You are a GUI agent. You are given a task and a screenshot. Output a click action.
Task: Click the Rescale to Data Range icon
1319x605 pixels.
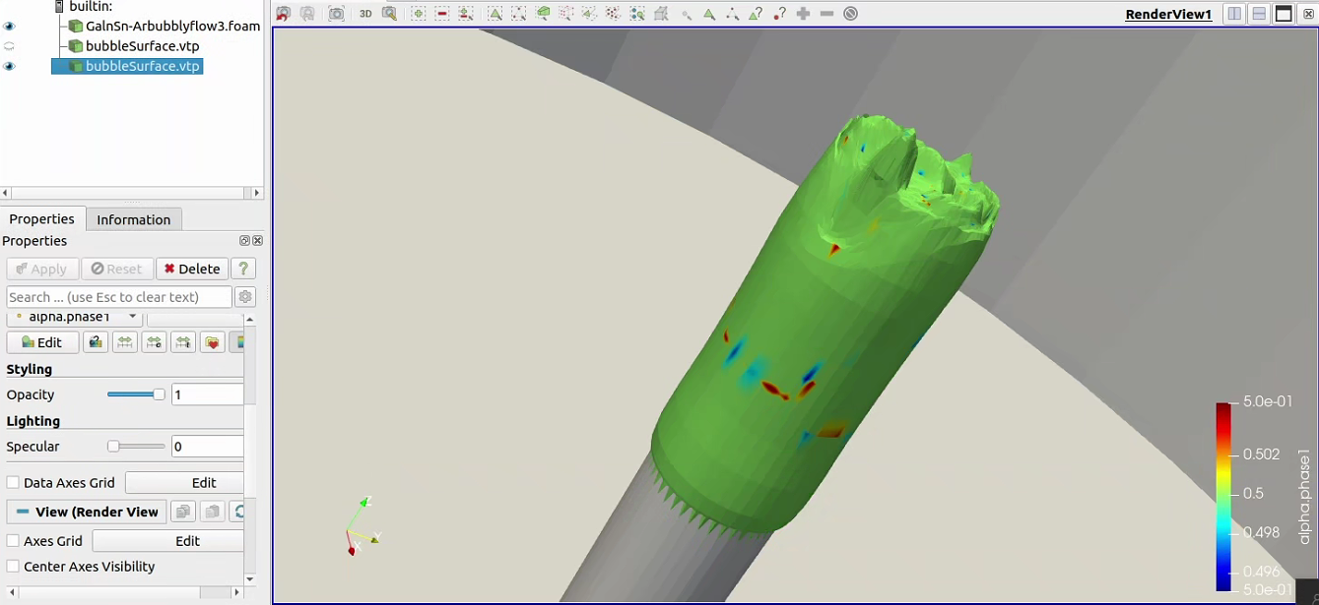124,342
